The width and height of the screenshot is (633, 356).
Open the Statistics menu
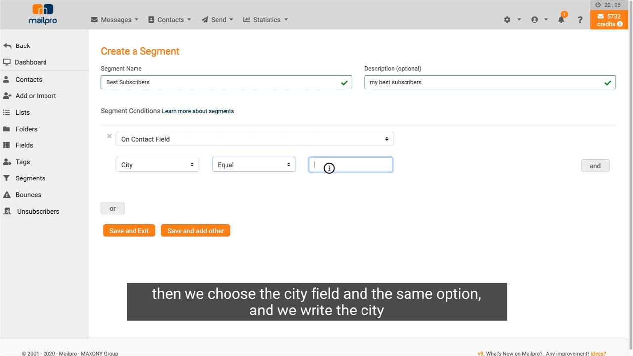pyautogui.click(x=266, y=20)
